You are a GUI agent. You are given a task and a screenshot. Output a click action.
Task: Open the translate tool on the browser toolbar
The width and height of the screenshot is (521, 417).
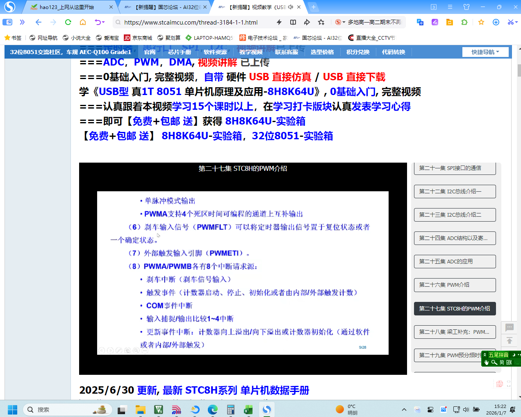click(420, 23)
